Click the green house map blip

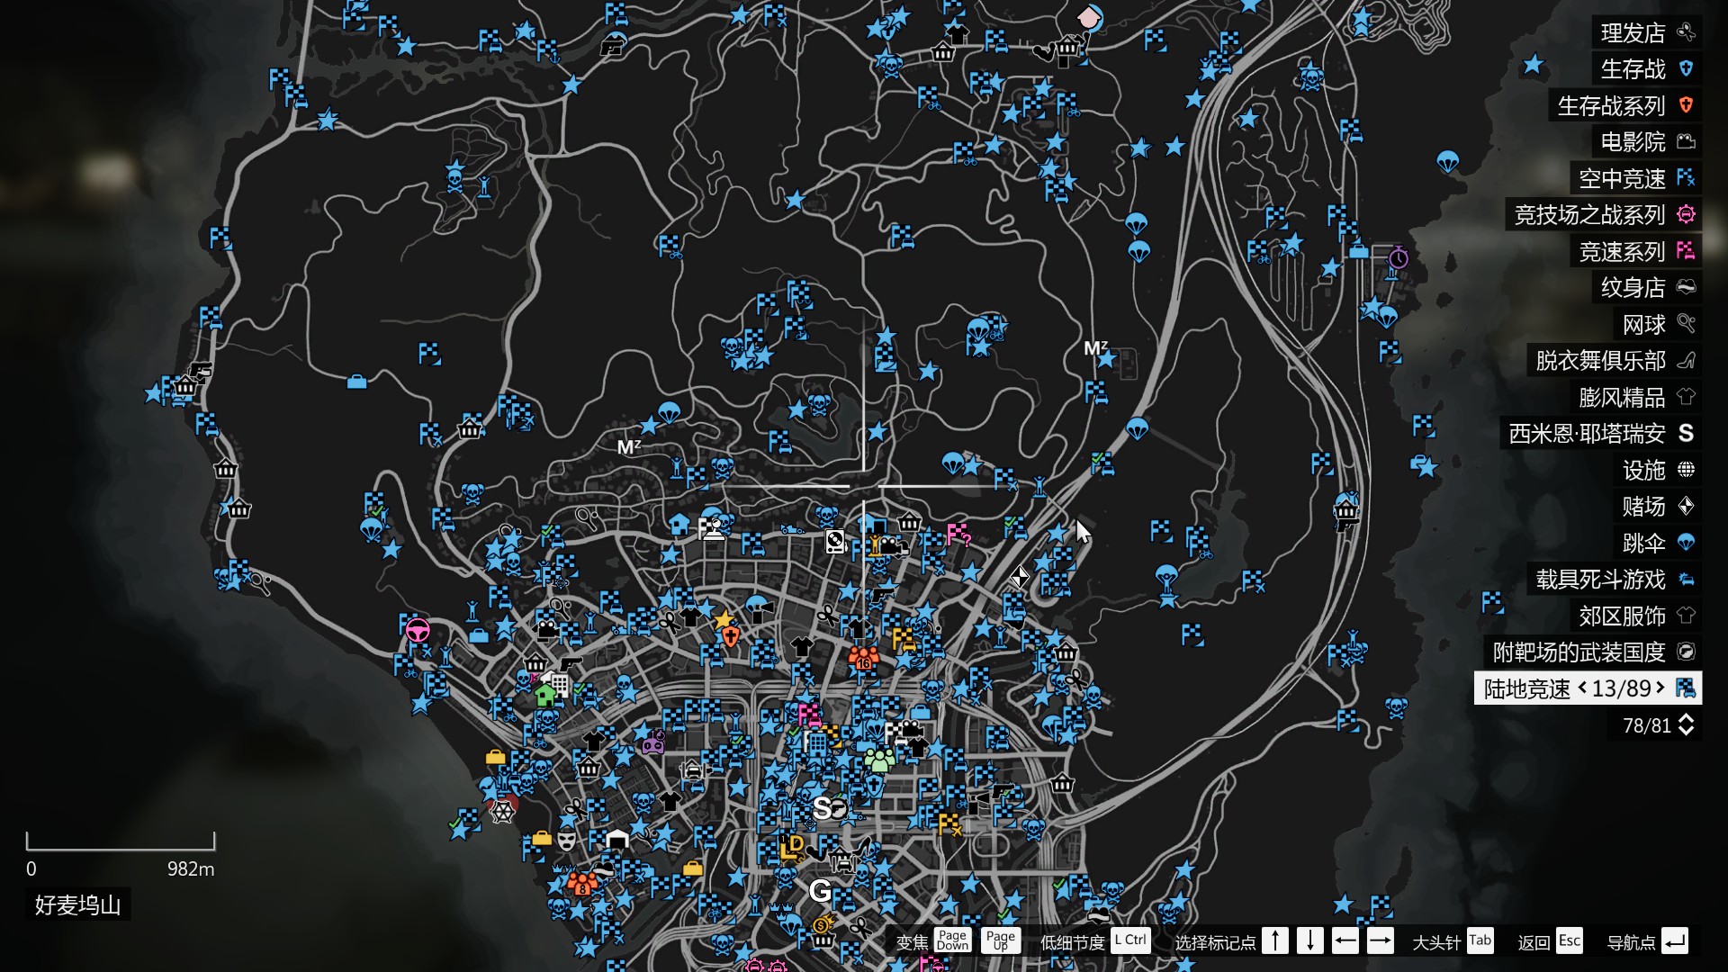click(544, 695)
